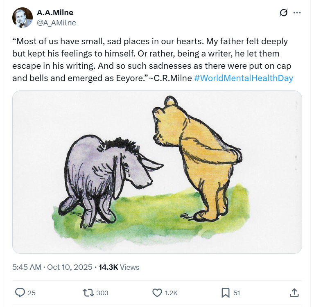Open the Eeyore and Pooh image
This screenshot has width=314, height=307.
pos(157,172)
